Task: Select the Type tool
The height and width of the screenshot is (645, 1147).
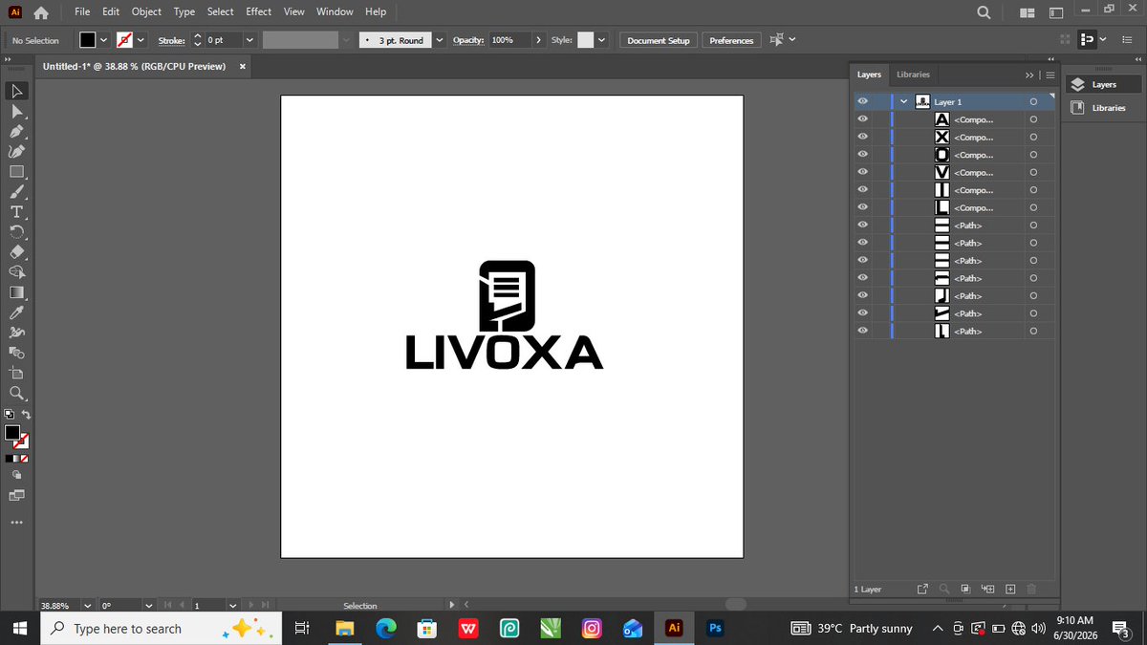Action: point(16,212)
